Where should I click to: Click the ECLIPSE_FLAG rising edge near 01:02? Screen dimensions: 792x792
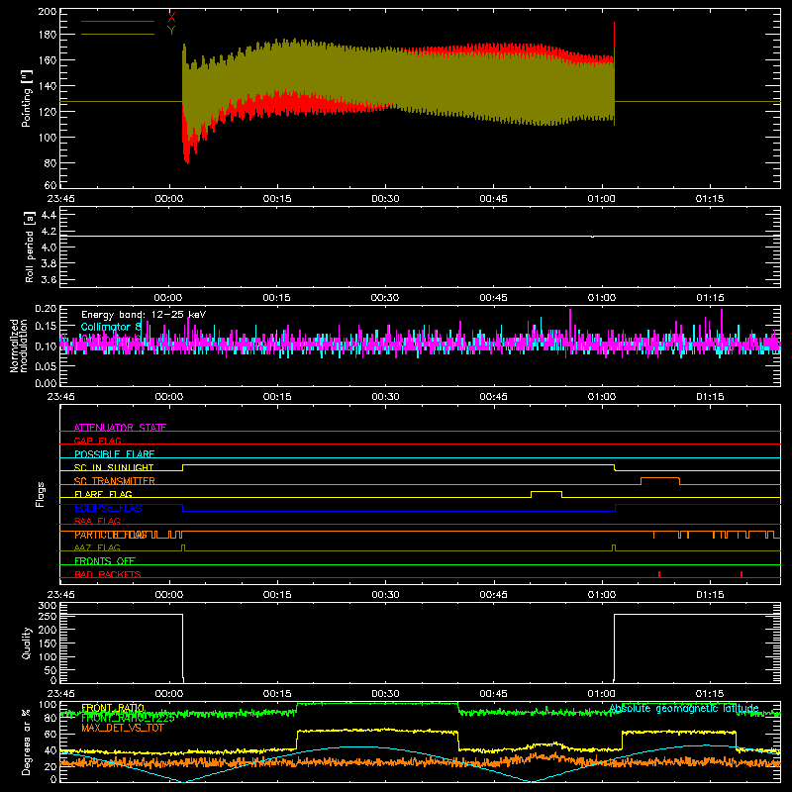click(615, 508)
